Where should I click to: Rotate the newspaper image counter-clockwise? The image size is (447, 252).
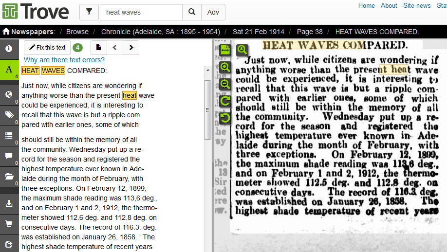[x=225, y=118]
